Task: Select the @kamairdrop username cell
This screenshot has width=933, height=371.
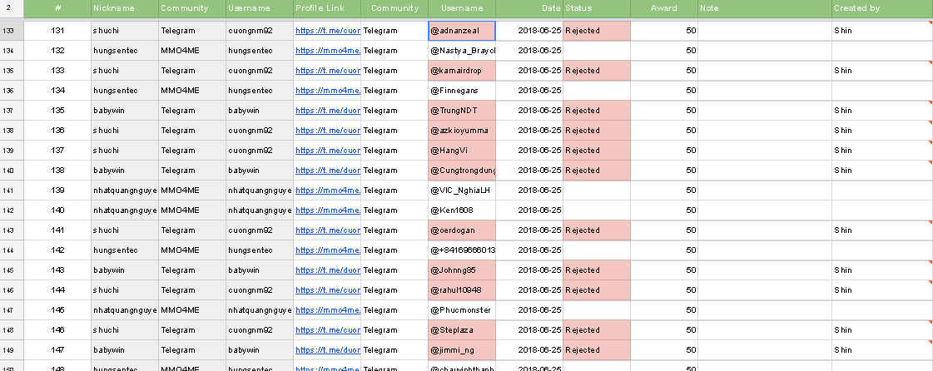Action: pos(462,71)
